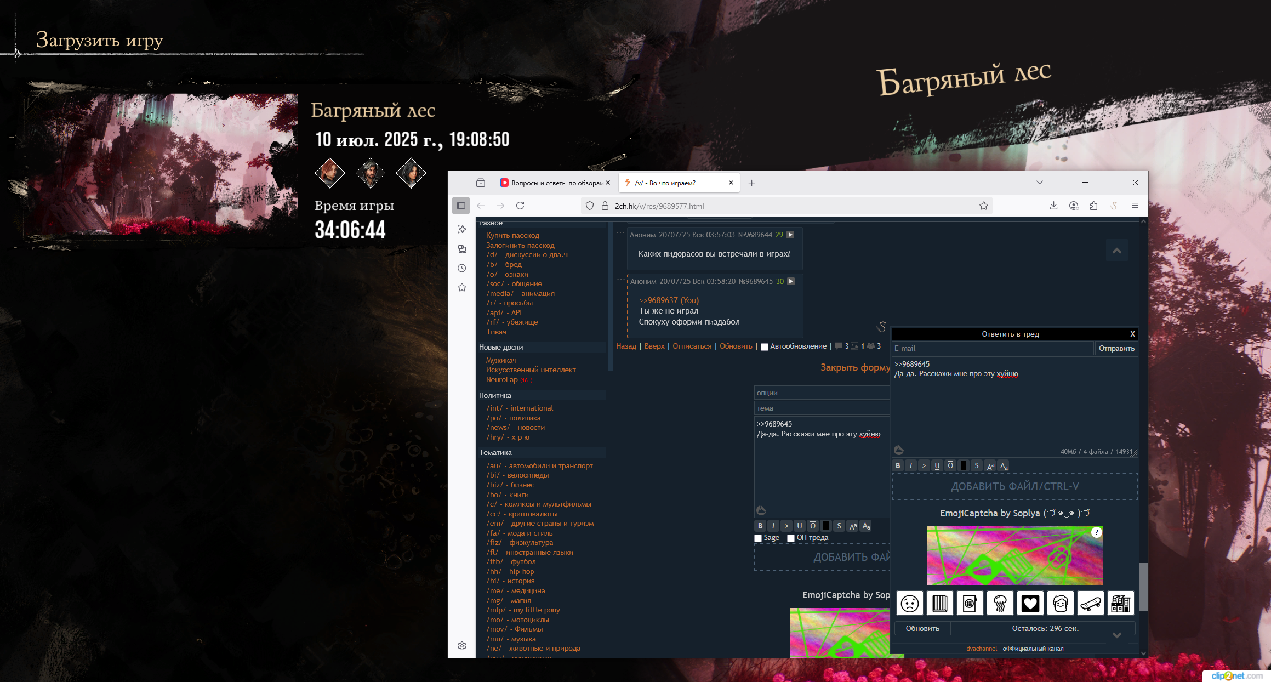Pick the heart emoji captcha tile

[x=1030, y=604]
